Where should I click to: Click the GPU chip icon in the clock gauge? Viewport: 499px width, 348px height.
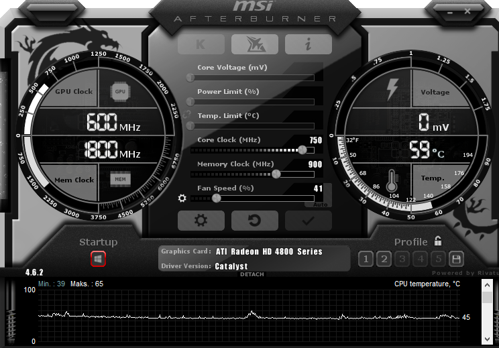pos(120,92)
